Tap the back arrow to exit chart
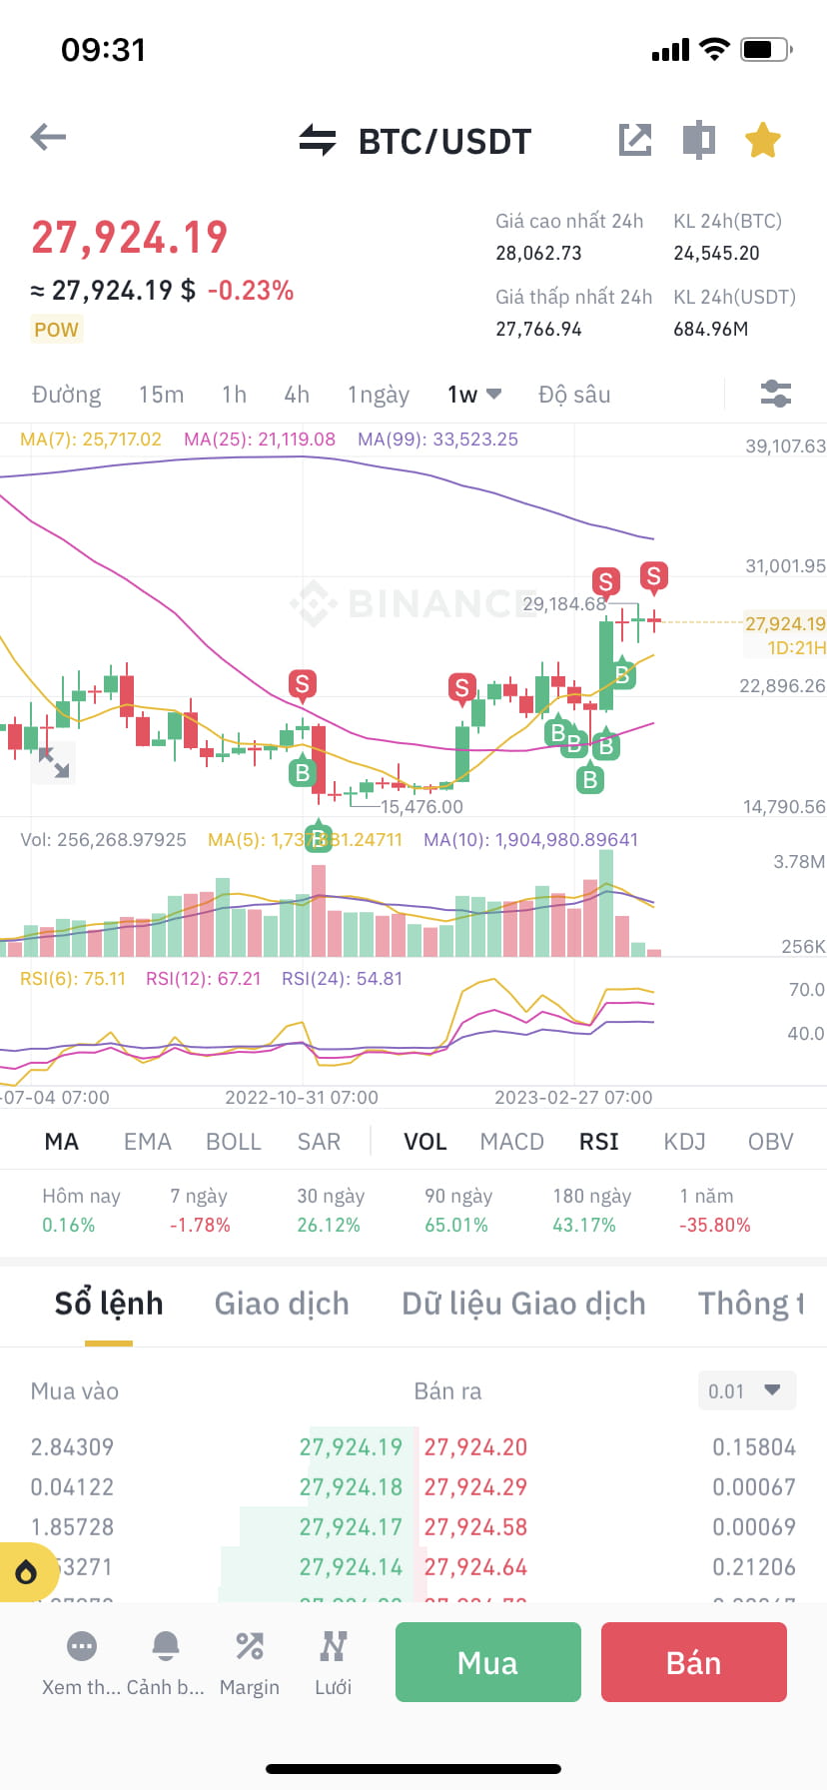Image resolution: width=827 pixels, height=1790 pixels. [x=46, y=138]
